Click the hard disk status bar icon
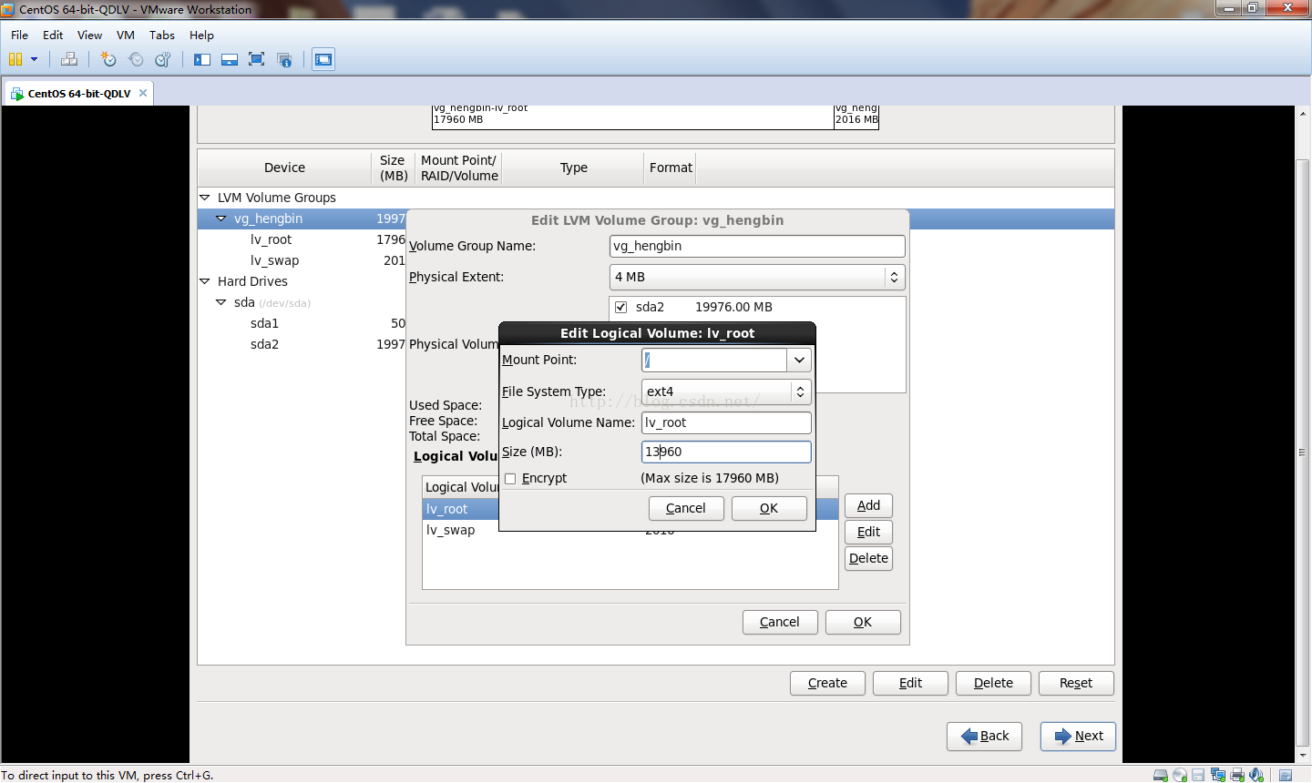 click(x=1161, y=775)
